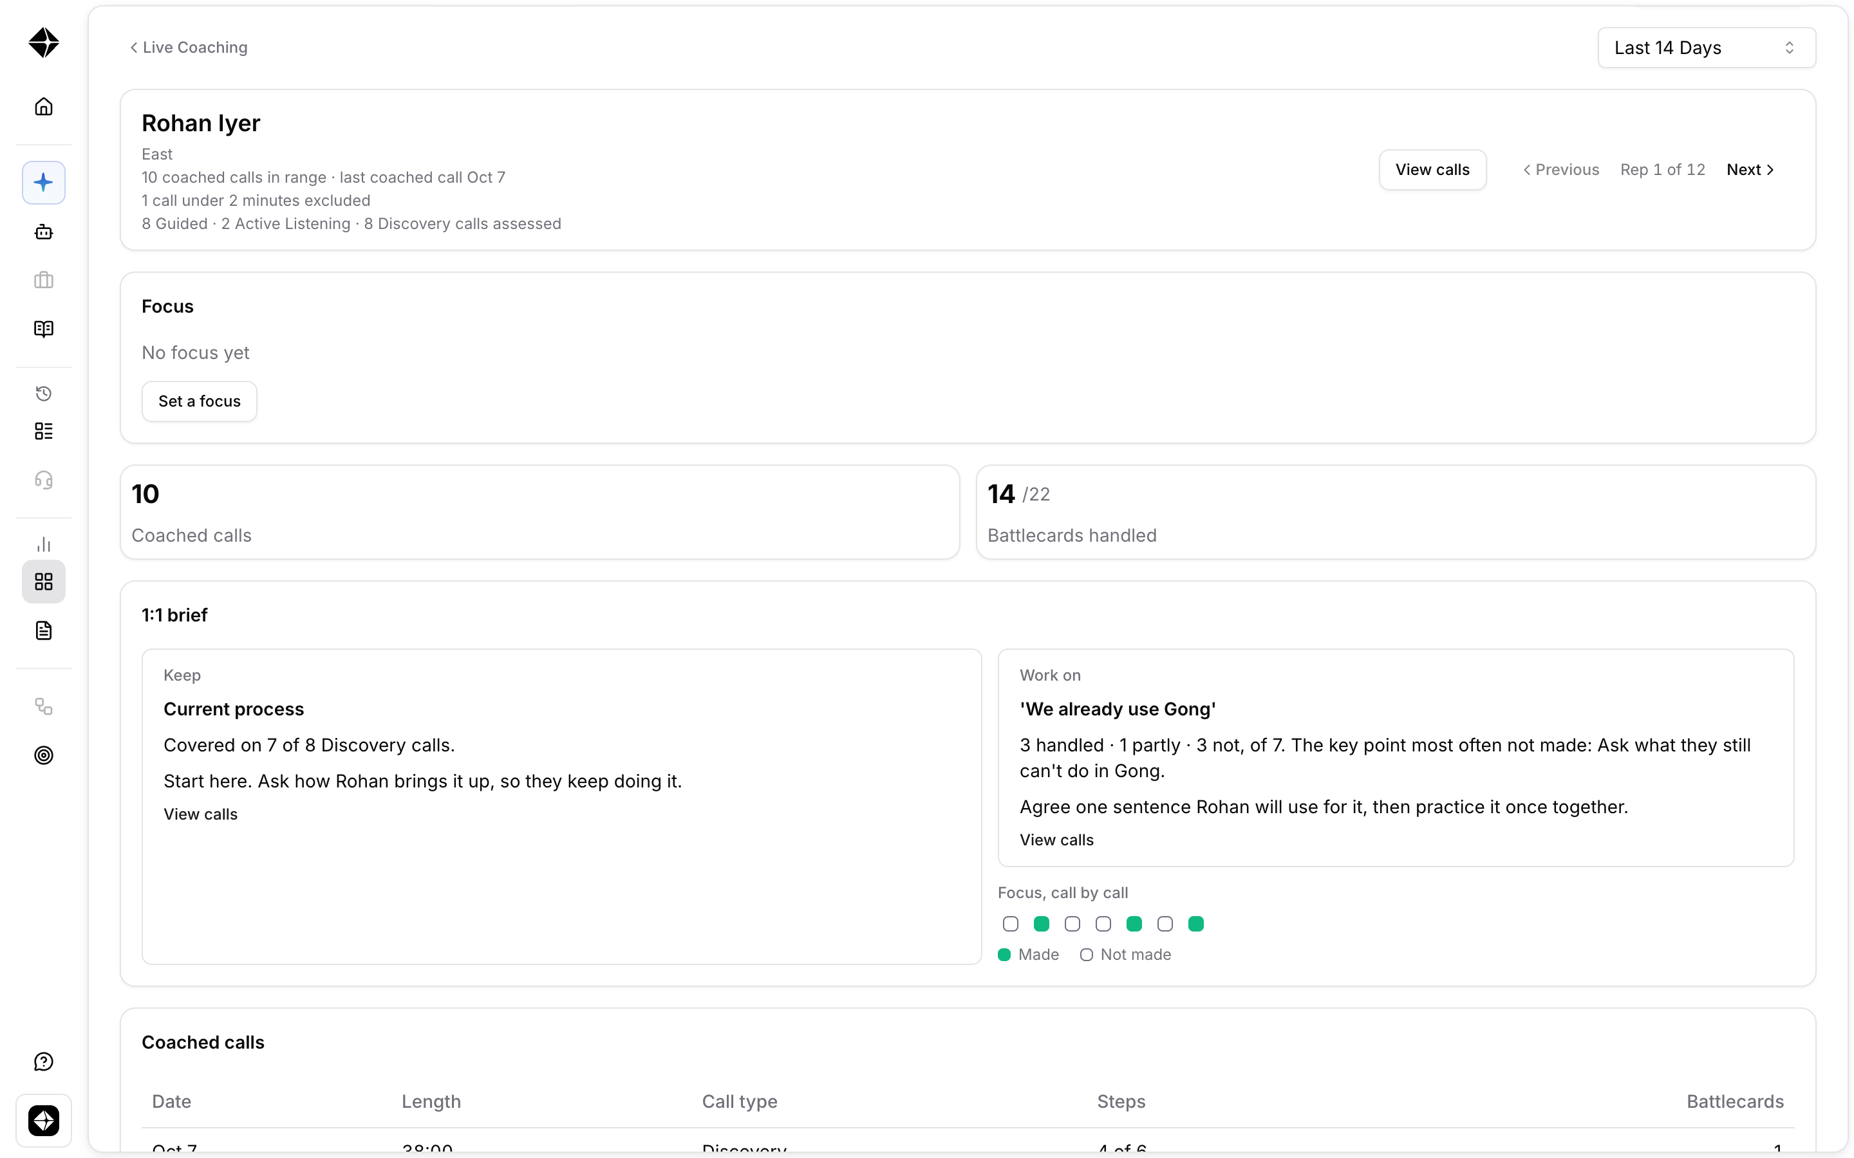Click the Steps column header
The height and width of the screenshot is (1158, 1854).
coord(1121,1101)
